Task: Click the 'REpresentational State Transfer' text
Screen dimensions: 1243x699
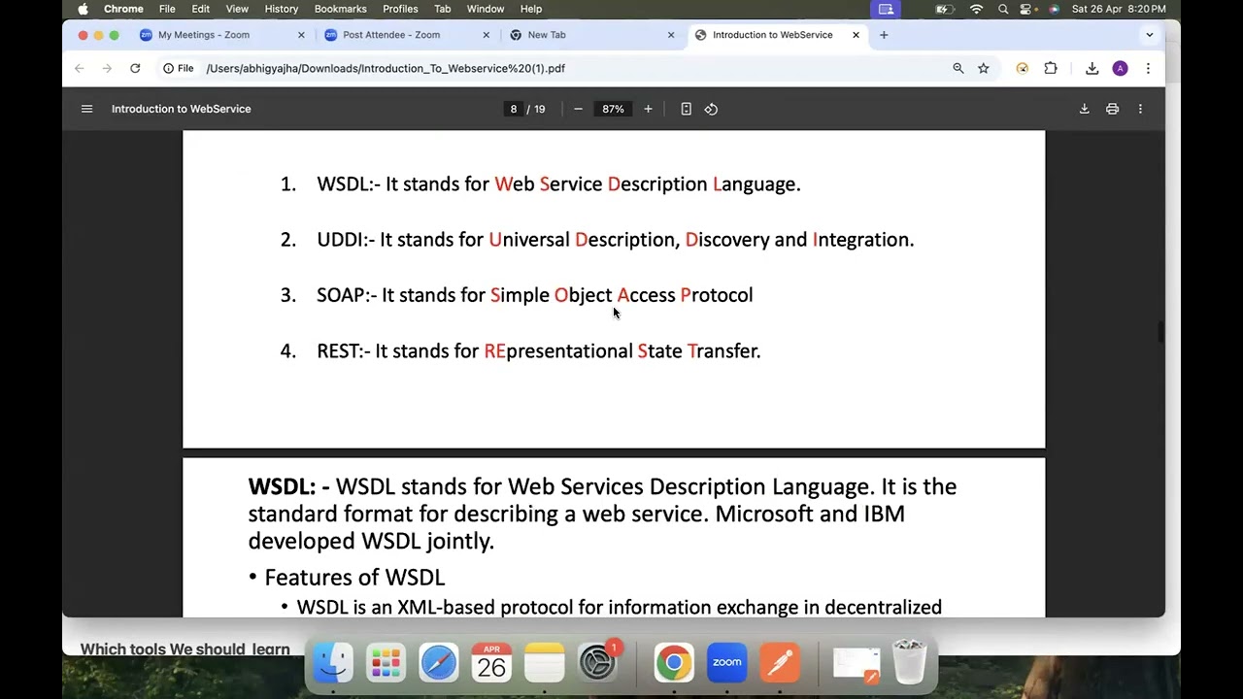Action: pyautogui.click(x=622, y=351)
